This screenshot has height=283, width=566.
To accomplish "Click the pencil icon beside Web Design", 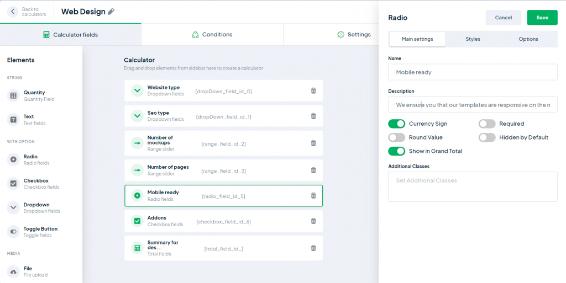I will pyautogui.click(x=111, y=12).
